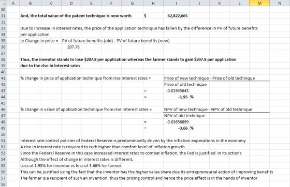Click the % sign next to -1.95
290x187 pixels.
pyautogui.click(x=192, y=97)
